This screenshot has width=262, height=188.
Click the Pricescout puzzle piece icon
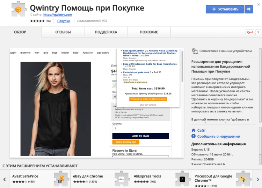243,179
